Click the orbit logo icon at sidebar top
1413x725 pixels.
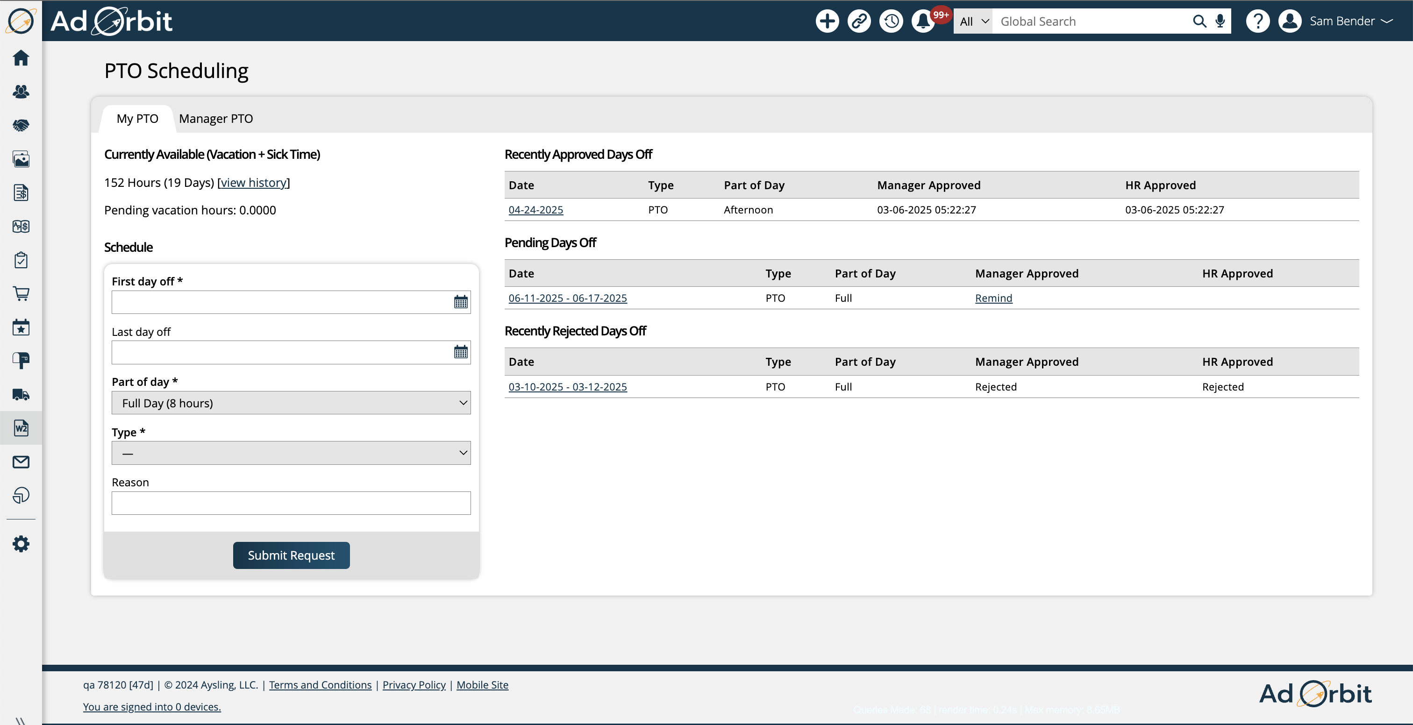(21, 21)
